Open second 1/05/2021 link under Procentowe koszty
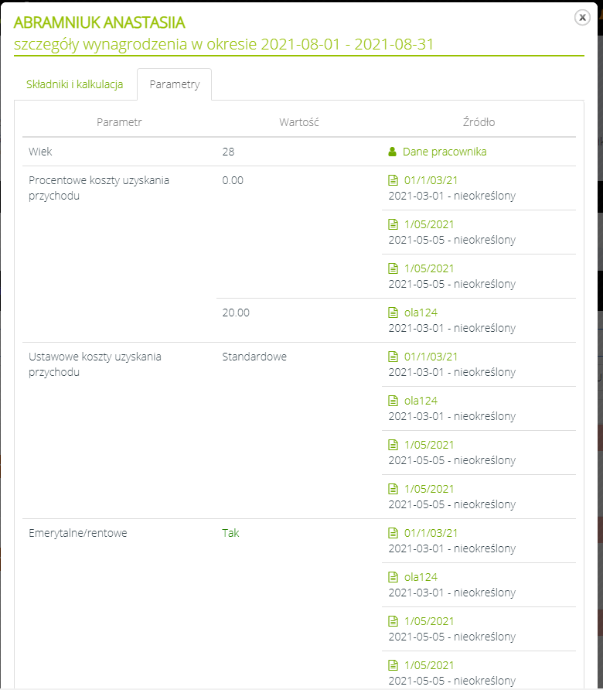Image resolution: width=603 pixels, height=690 pixels. 429,268
